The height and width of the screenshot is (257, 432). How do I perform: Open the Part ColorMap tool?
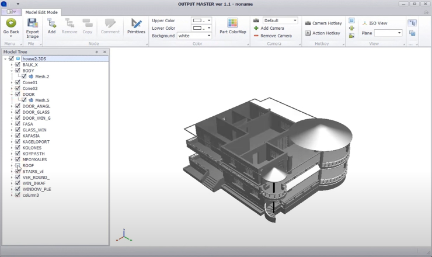point(232,27)
